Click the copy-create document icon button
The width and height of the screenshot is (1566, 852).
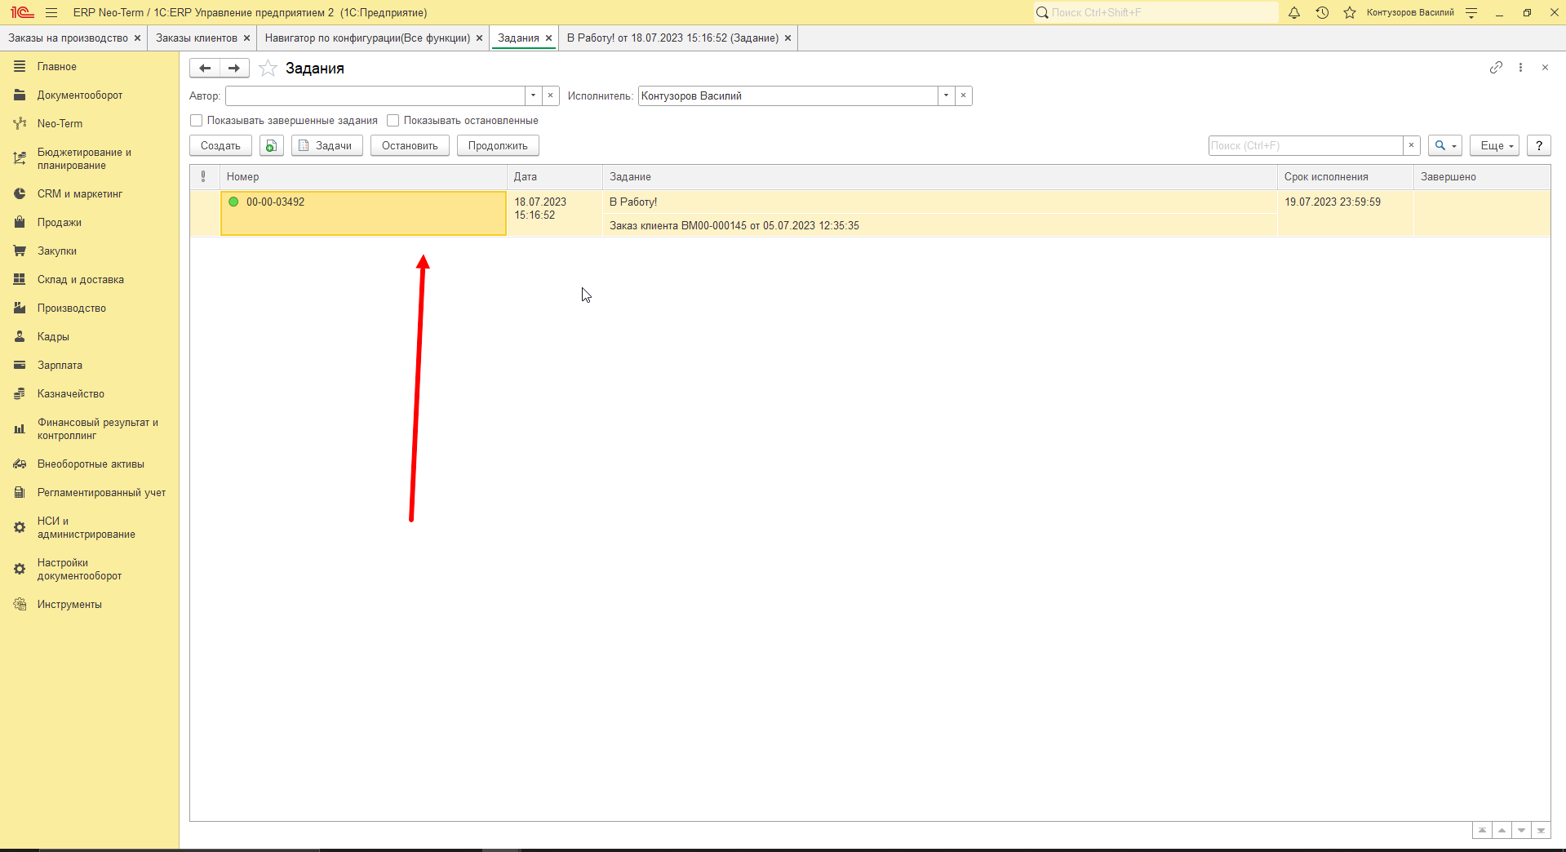(272, 145)
